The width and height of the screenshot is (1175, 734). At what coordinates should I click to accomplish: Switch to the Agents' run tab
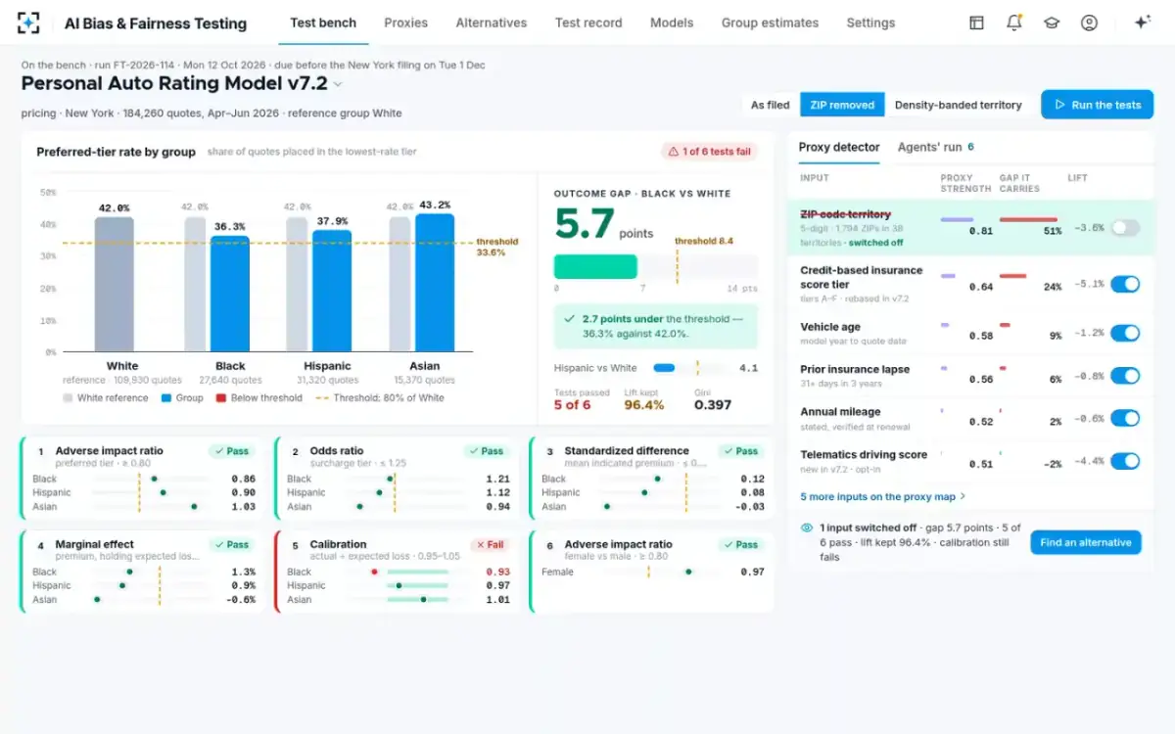tap(936, 147)
